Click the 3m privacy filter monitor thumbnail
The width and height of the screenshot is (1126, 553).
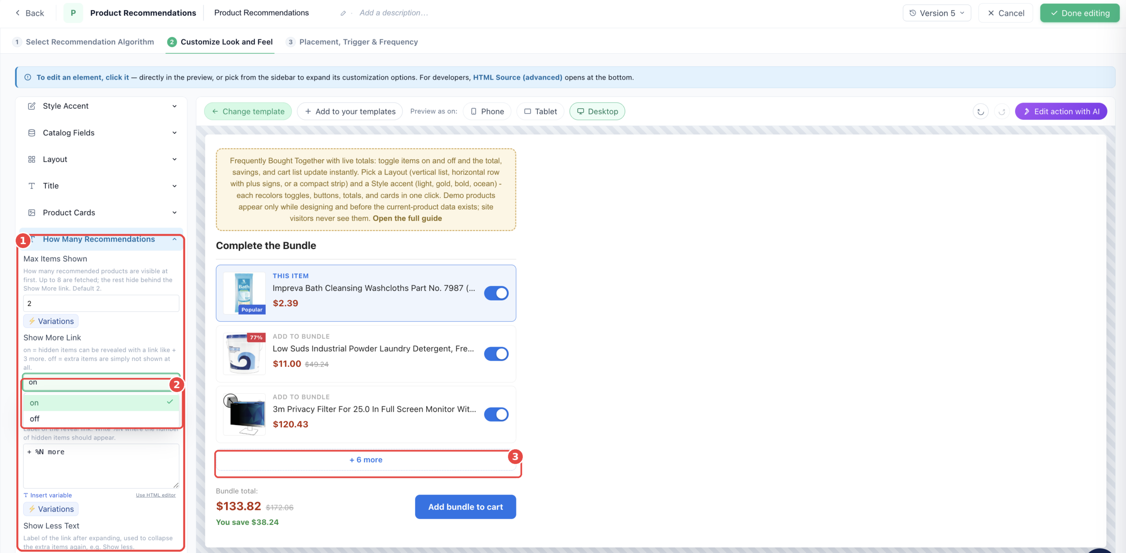tap(244, 414)
